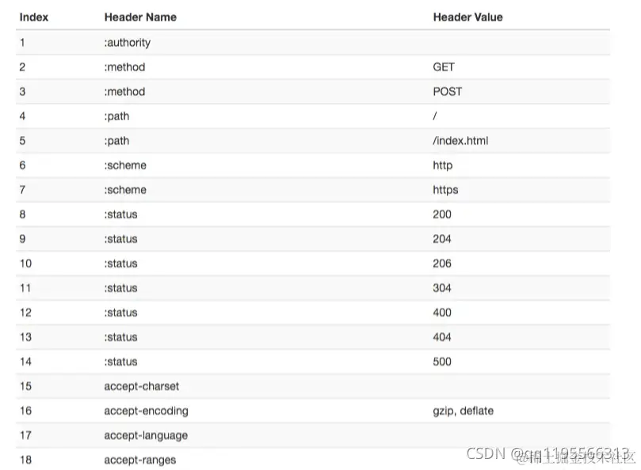The width and height of the screenshot is (641, 470).
Task: Click the gzip, deflate value
Action: (x=464, y=411)
